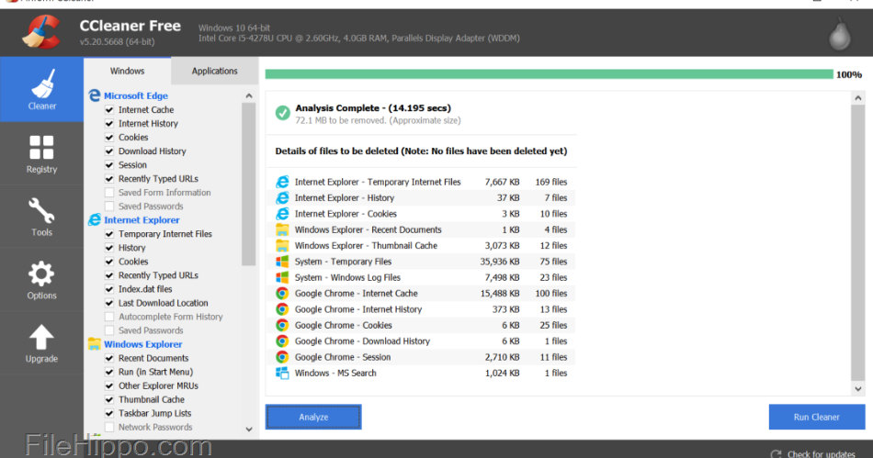
Task: Click Windows icon for System - Windows Log Files
Action: [x=283, y=277]
